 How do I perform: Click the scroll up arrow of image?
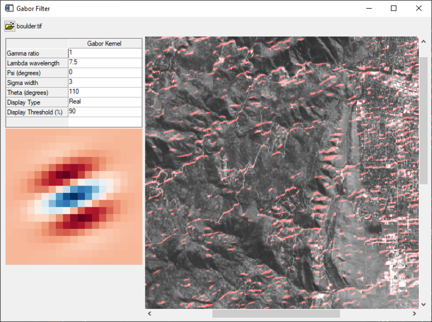pyautogui.click(x=423, y=42)
